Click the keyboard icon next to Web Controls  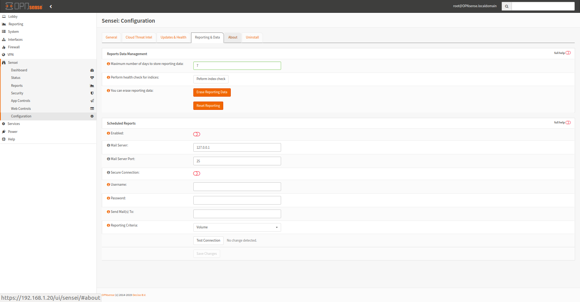click(x=92, y=108)
